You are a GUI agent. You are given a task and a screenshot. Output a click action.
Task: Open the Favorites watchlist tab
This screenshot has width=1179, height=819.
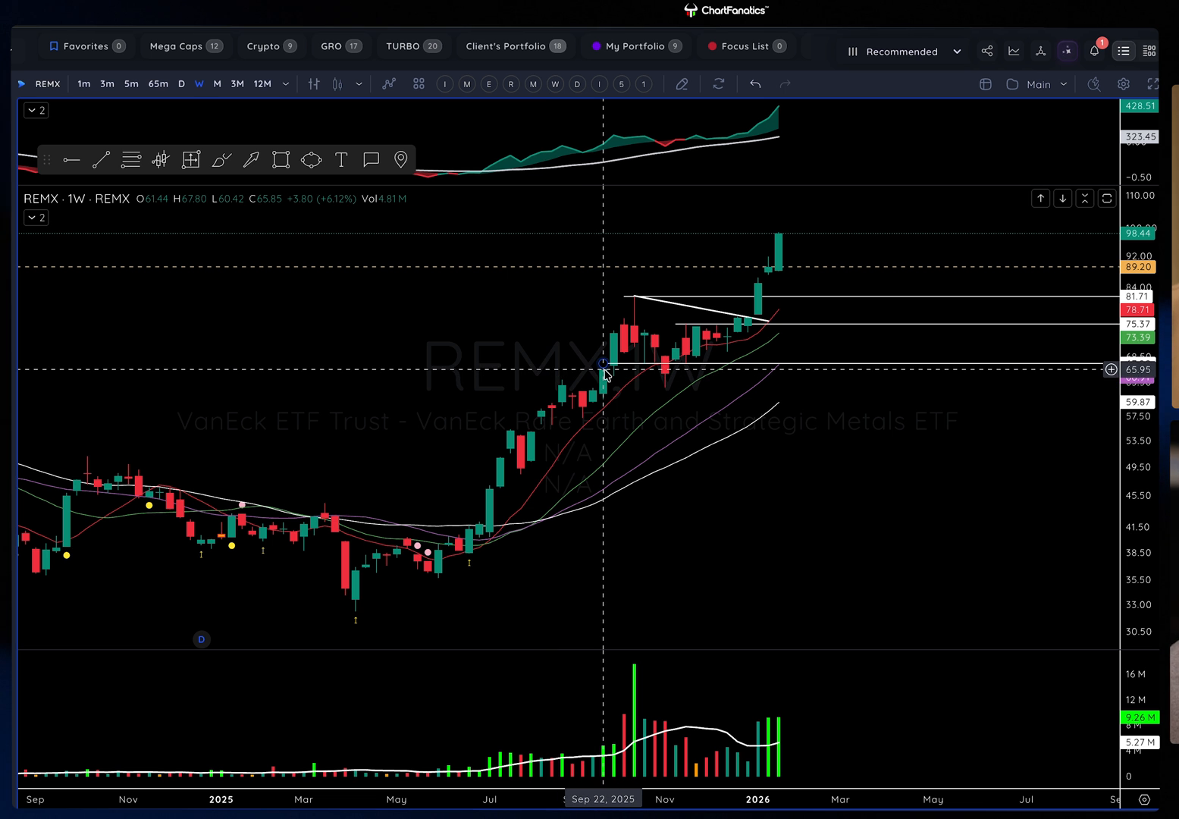click(86, 46)
